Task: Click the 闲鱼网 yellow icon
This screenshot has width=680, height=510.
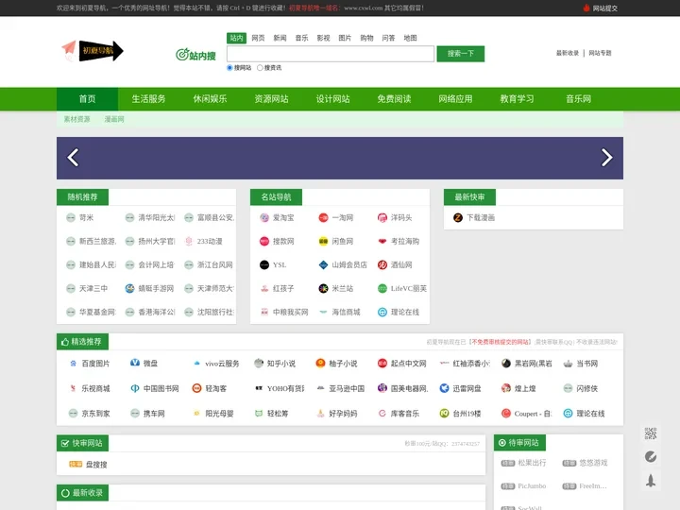Action: [323, 241]
